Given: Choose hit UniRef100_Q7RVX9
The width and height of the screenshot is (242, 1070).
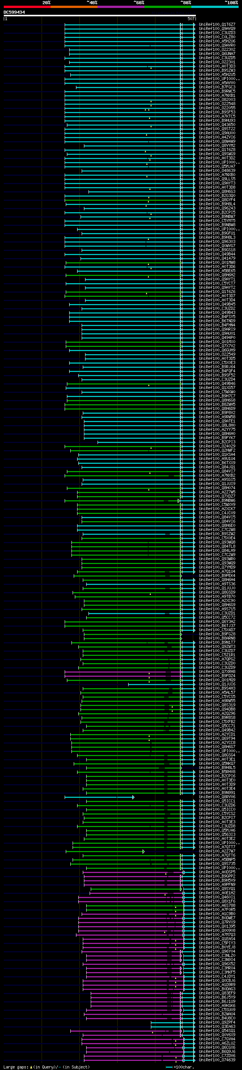Looking at the screenshot, I should click(x=217, y=922).
